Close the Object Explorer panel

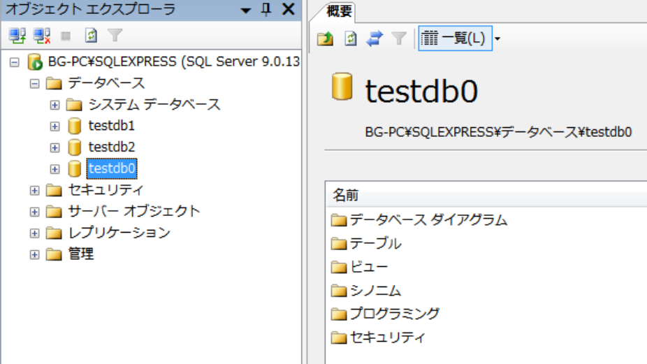tap(289, 9)
